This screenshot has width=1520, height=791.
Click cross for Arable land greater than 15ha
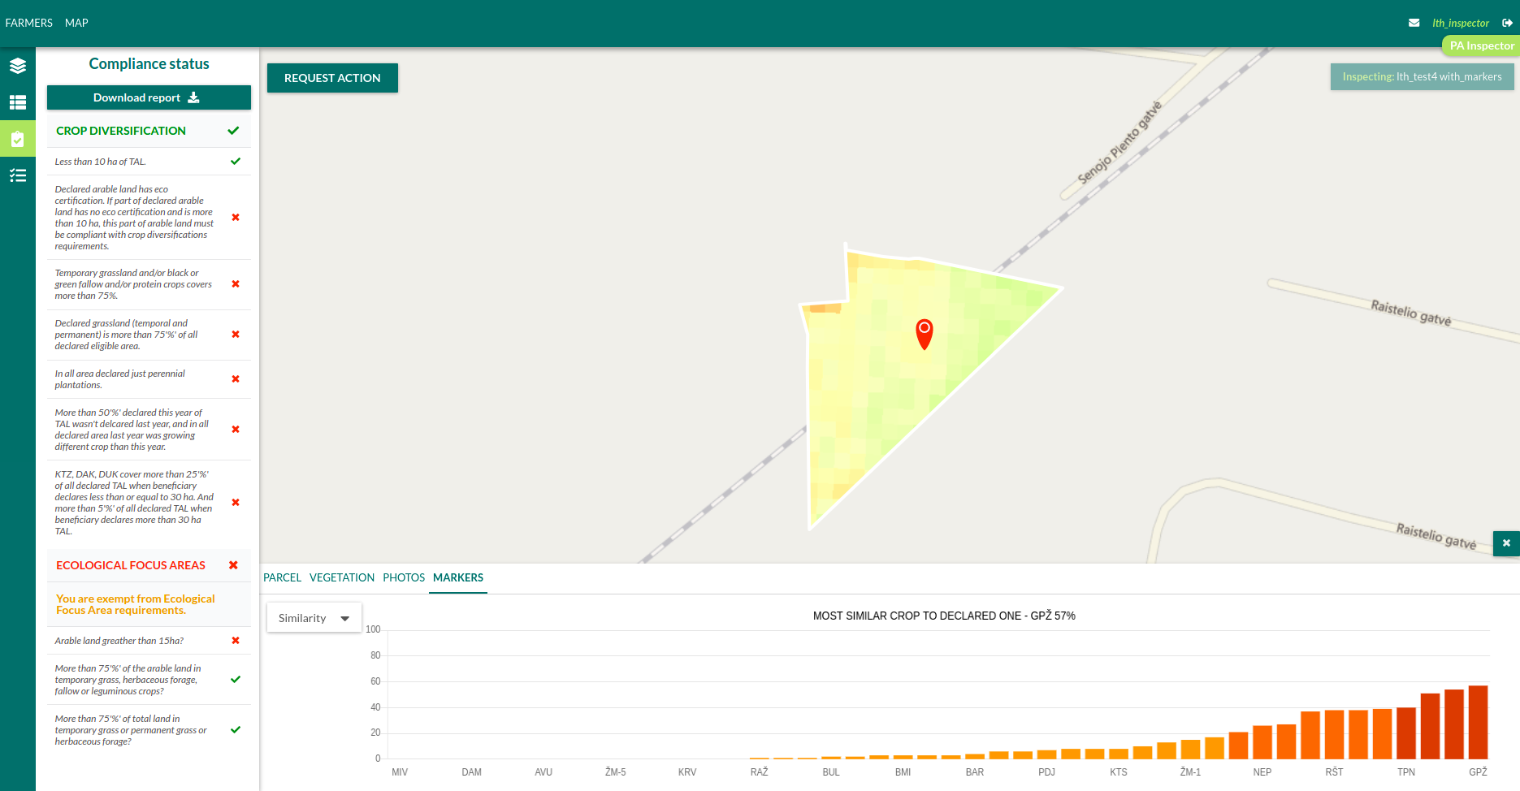coord(236,641)
